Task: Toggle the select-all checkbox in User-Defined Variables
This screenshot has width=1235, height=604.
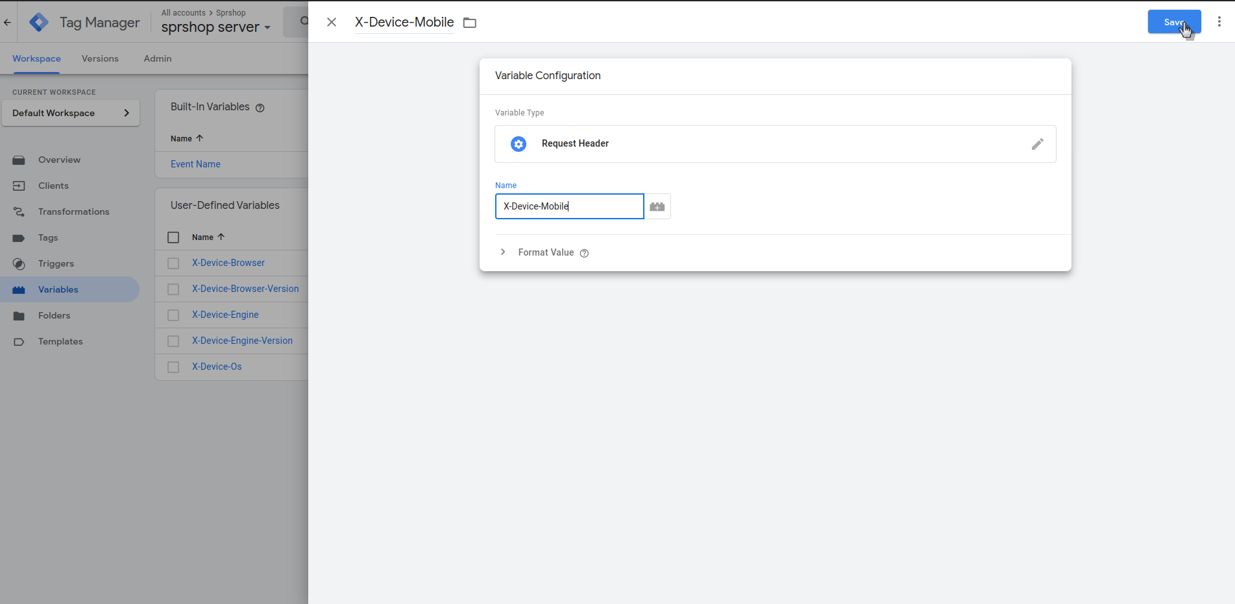Action: coord(173,237)
